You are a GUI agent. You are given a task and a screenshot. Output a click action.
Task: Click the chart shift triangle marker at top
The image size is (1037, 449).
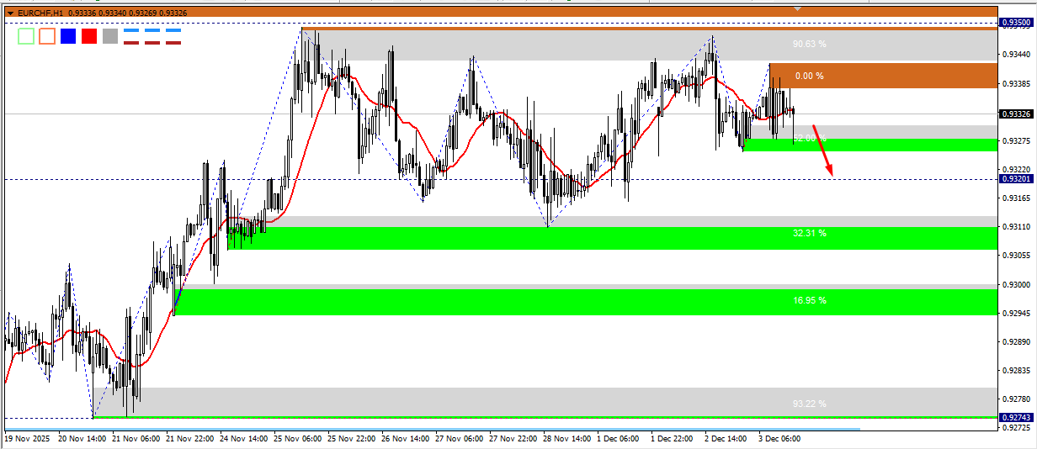tap(798, 8)
